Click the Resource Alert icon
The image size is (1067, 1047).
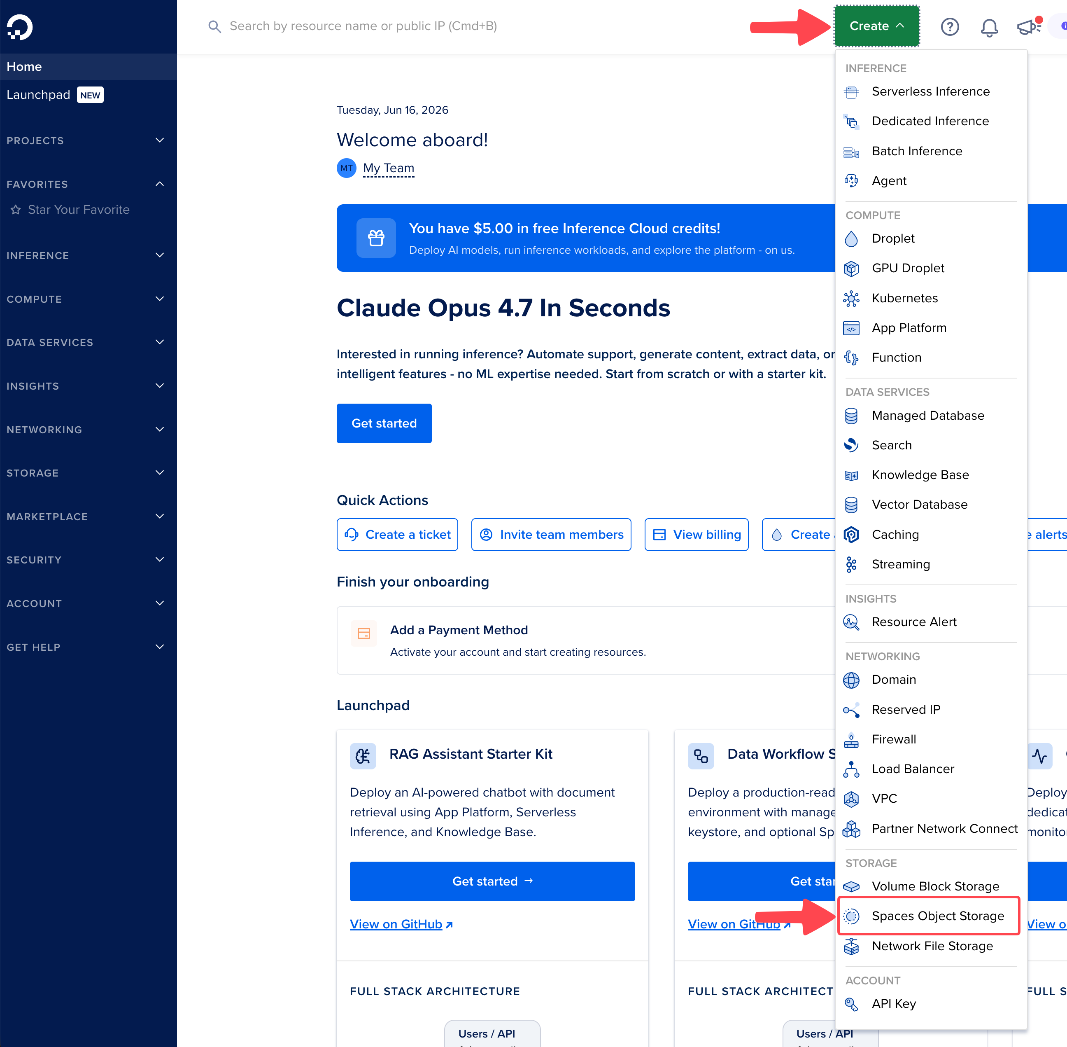[851, 622]
